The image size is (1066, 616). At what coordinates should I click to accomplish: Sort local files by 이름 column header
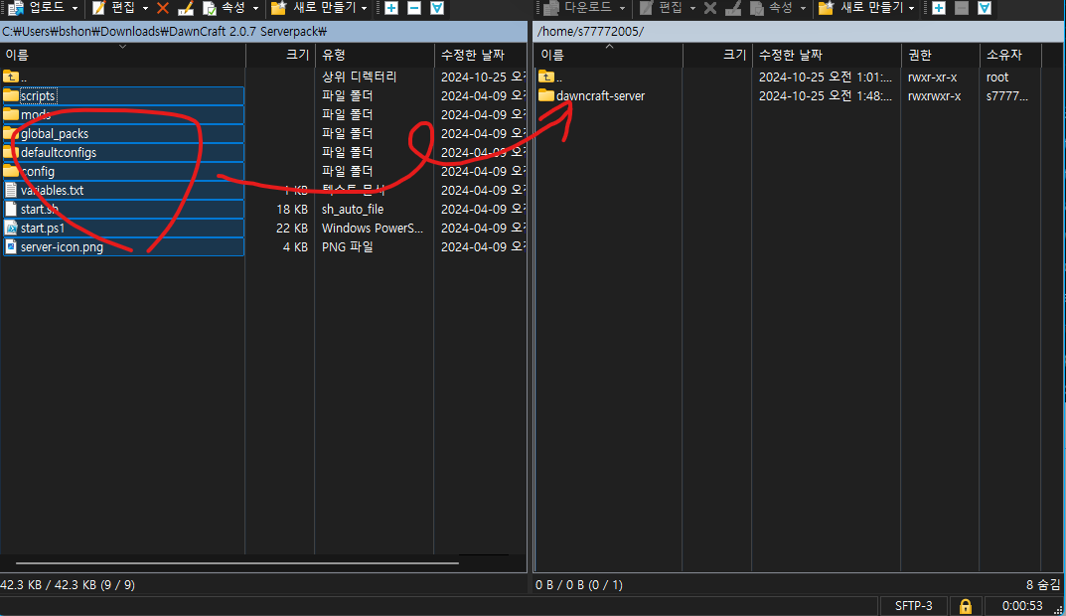pyautogui.click(x=122, y=55)
